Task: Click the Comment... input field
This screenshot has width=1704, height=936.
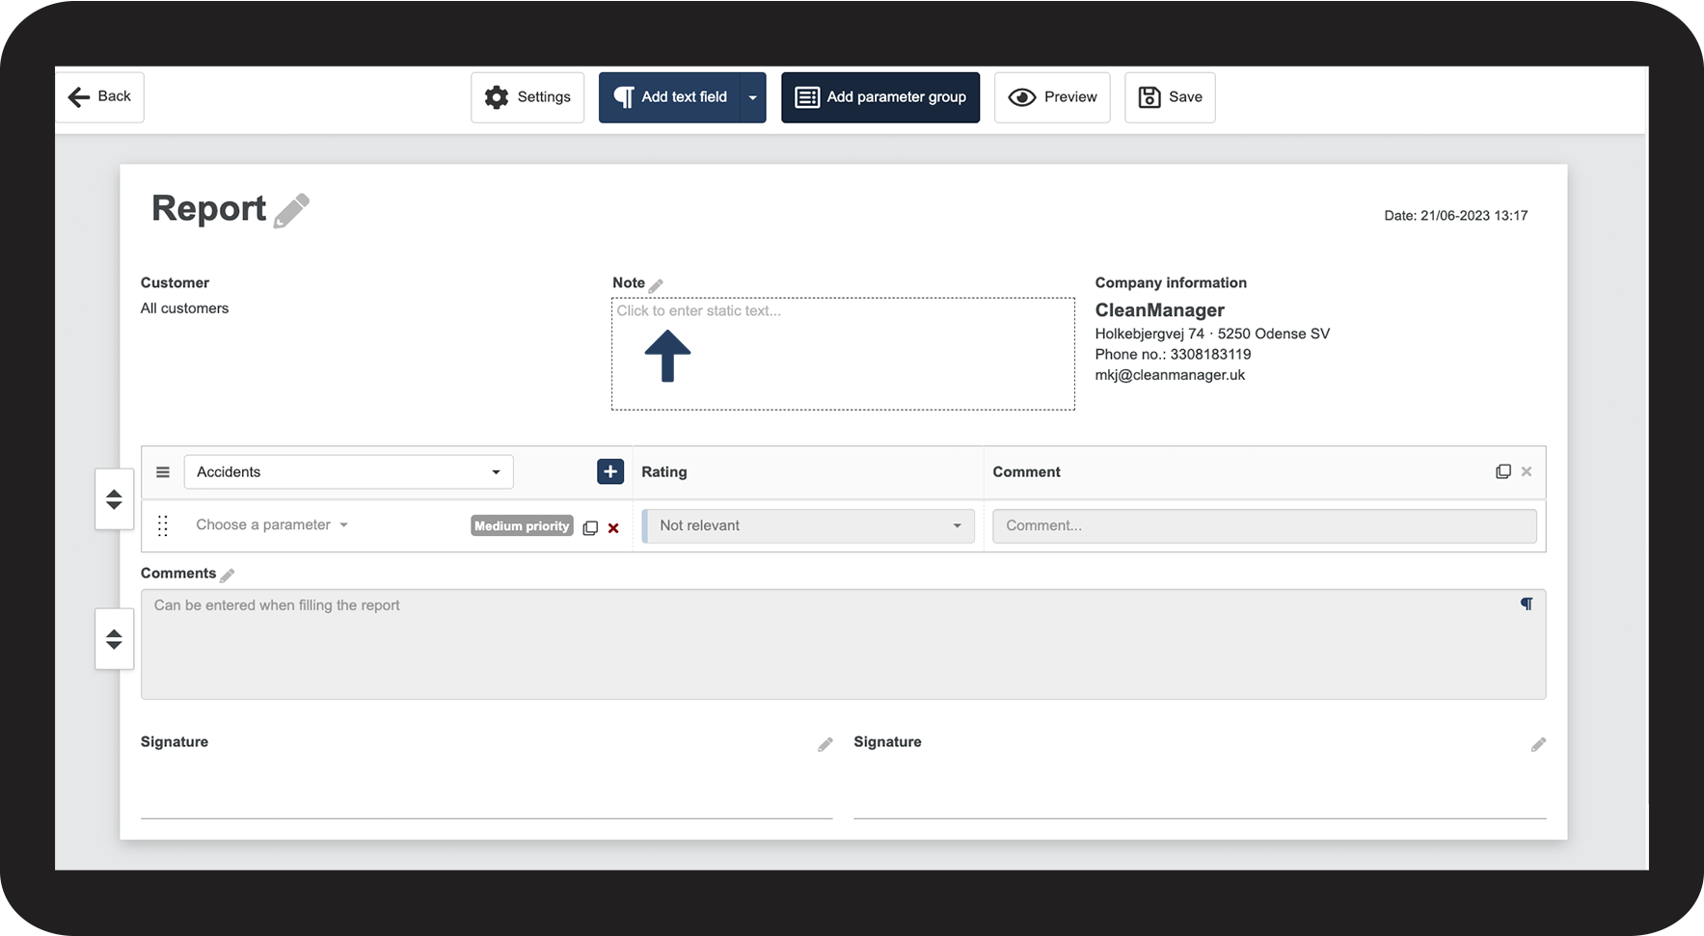Action: point(1264,526)
